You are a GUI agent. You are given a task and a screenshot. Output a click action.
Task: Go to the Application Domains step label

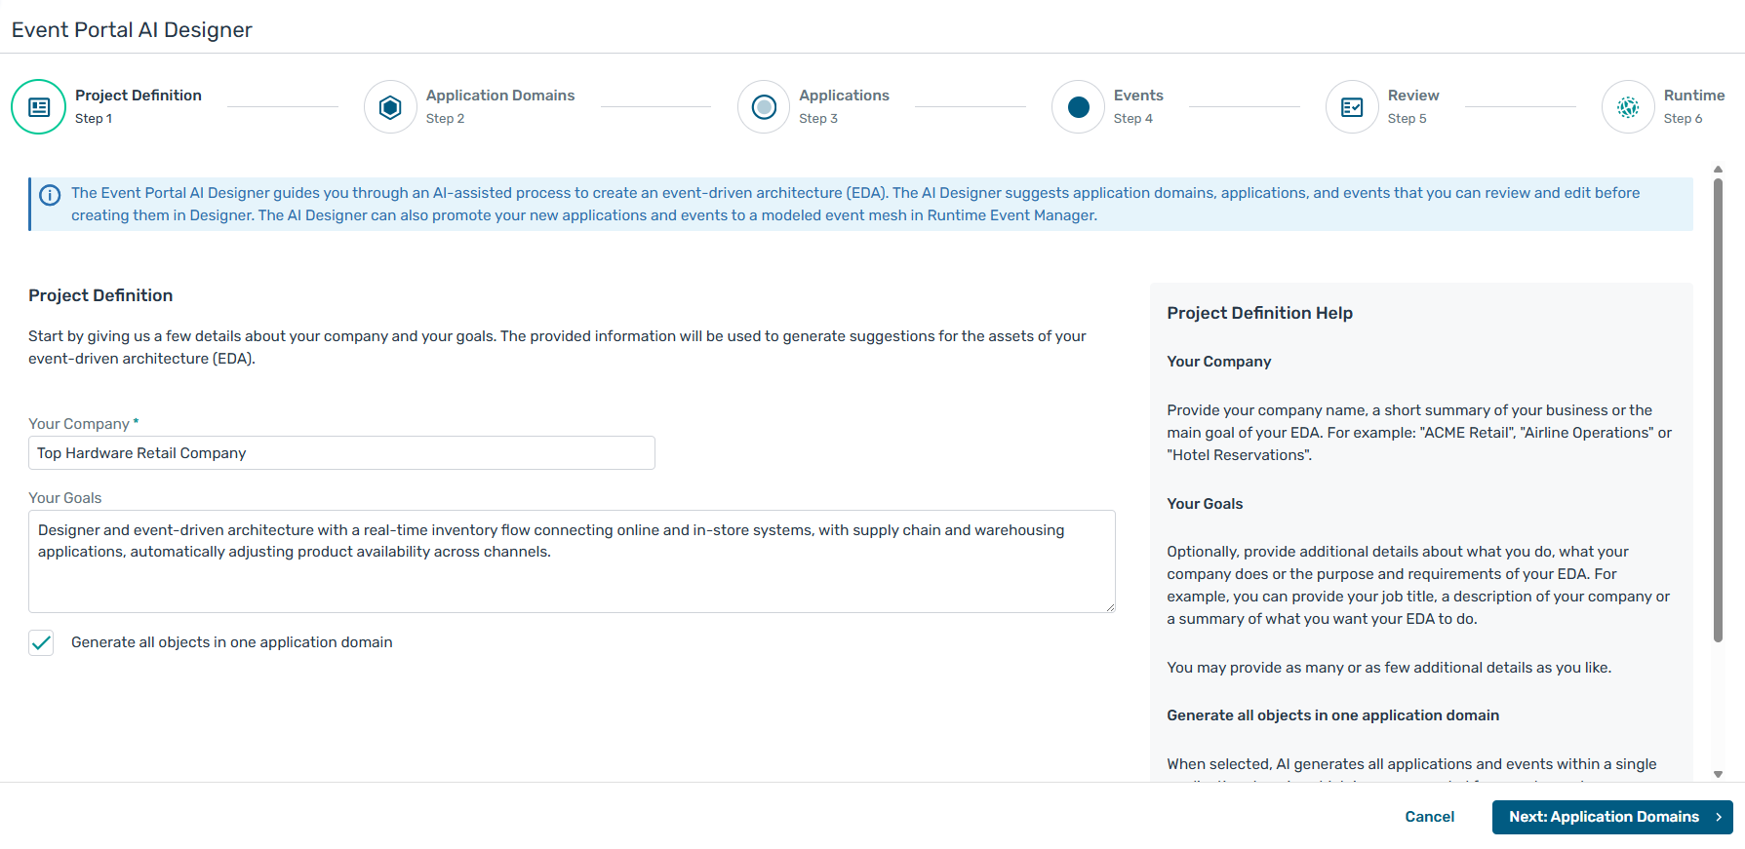click(x=499, y=96)
